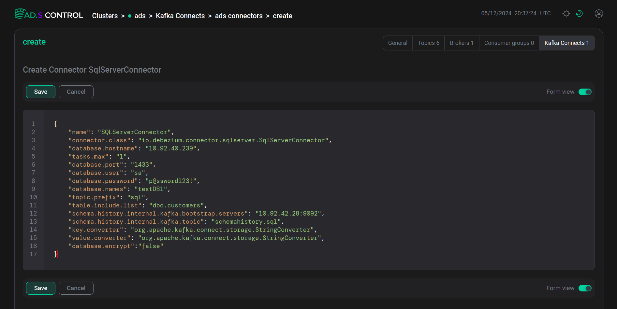Click the "database.password" line

(134, 181)
